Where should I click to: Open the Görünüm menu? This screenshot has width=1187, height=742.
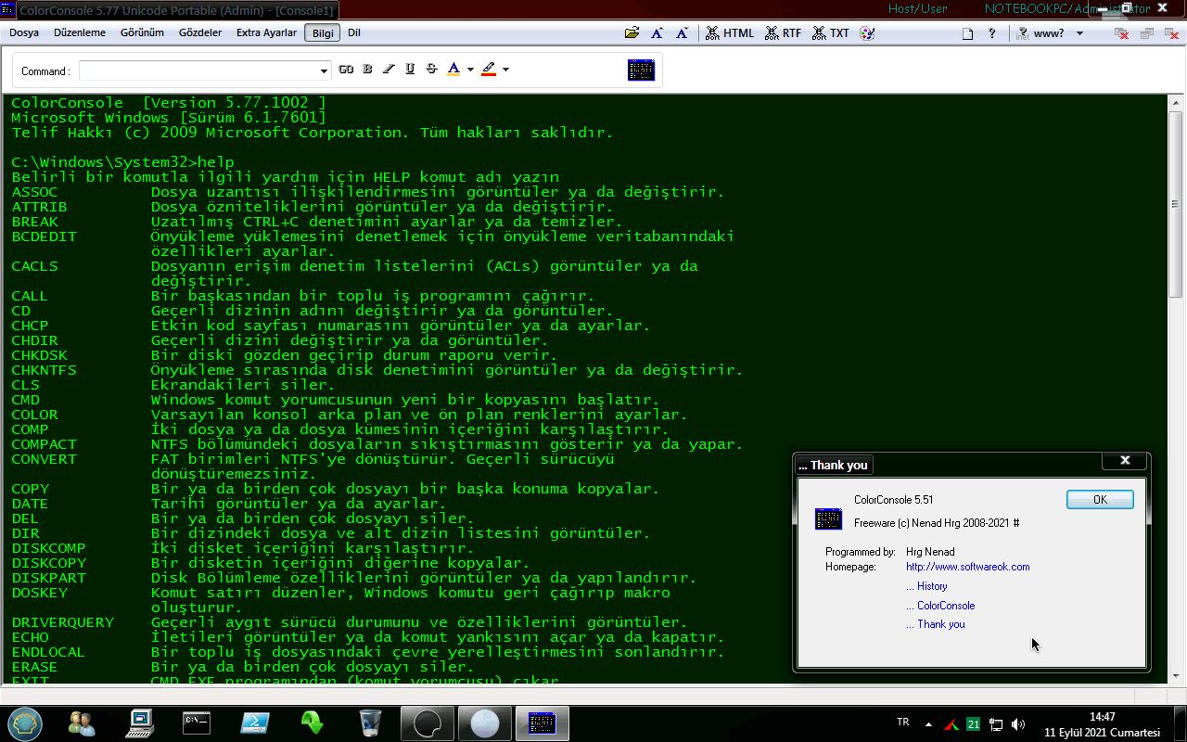coord(142,32)
